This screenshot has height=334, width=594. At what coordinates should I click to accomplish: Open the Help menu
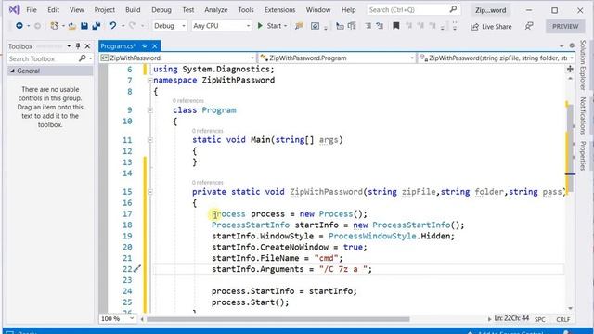(x=349, y=10)
